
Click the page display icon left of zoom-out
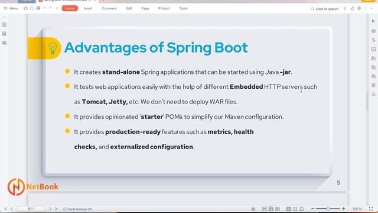pos(302,209)
